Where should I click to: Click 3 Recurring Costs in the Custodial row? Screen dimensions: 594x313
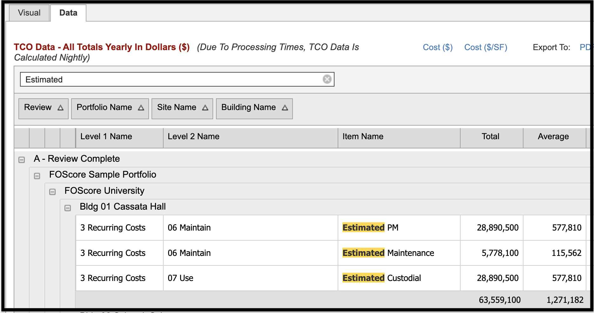(113, 278)
